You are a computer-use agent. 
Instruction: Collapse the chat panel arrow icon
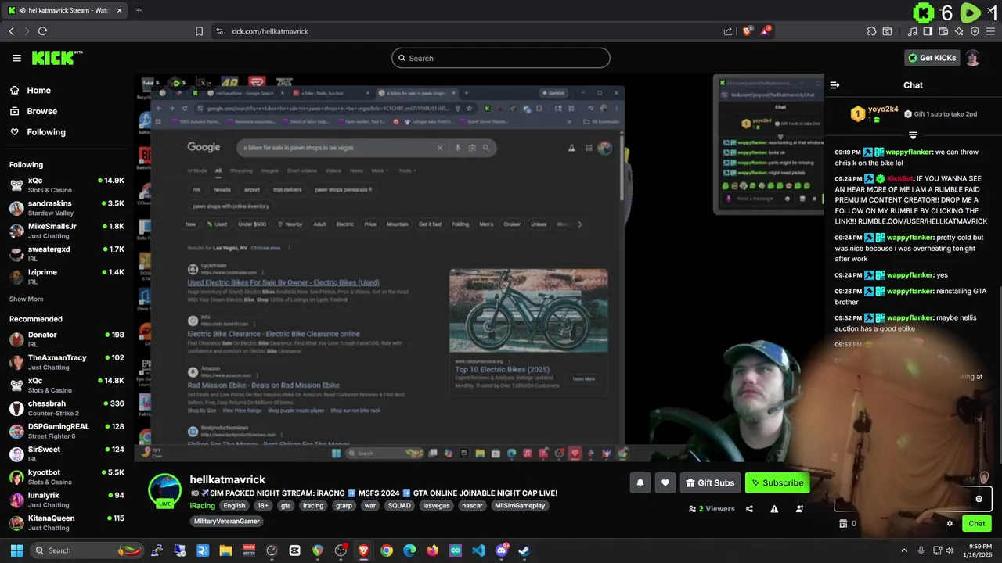point(834,85)
